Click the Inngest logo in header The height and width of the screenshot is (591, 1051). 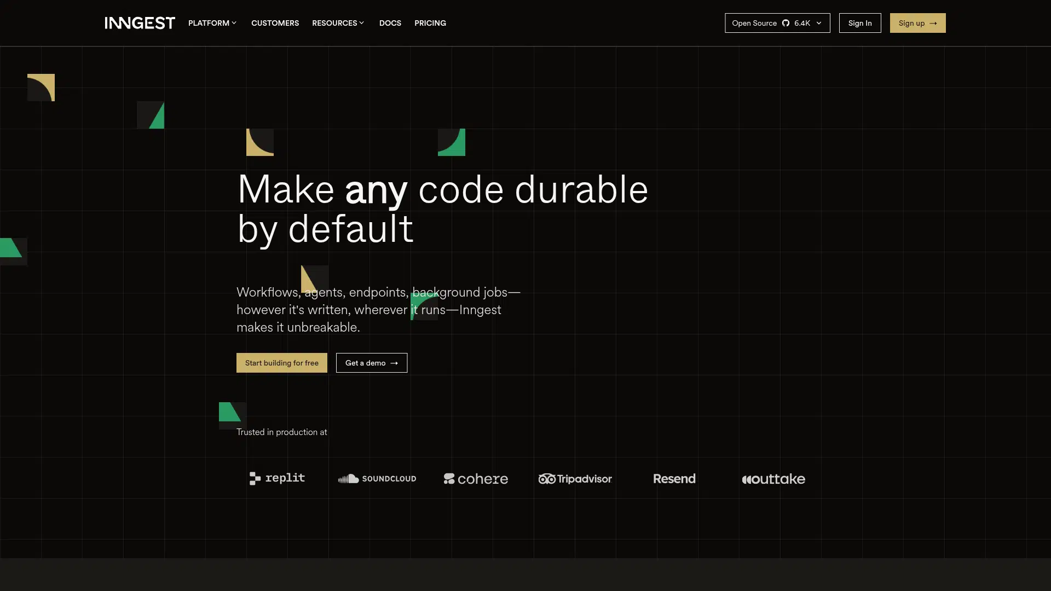point(140,23)
